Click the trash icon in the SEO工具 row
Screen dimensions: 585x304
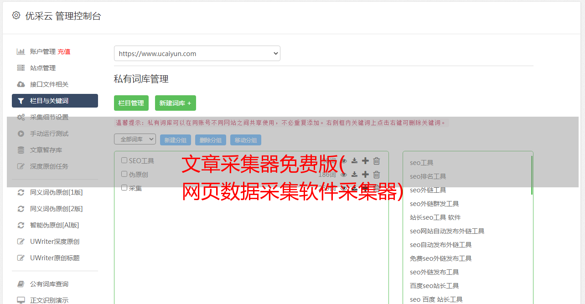tap(377, 161)
